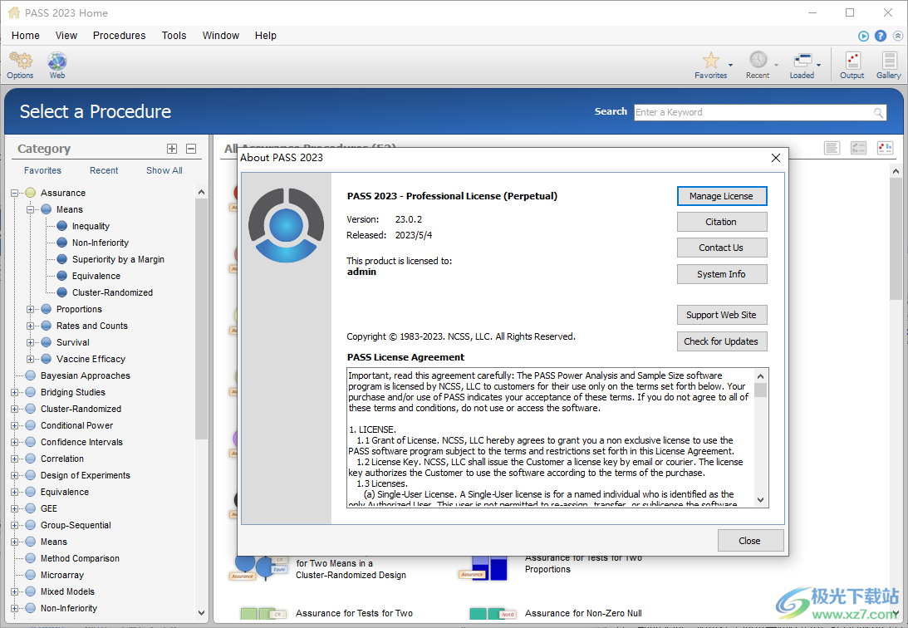Open the Tools menu
The width and height of the screenshot is (908, 628).
[x=174, y=36]
